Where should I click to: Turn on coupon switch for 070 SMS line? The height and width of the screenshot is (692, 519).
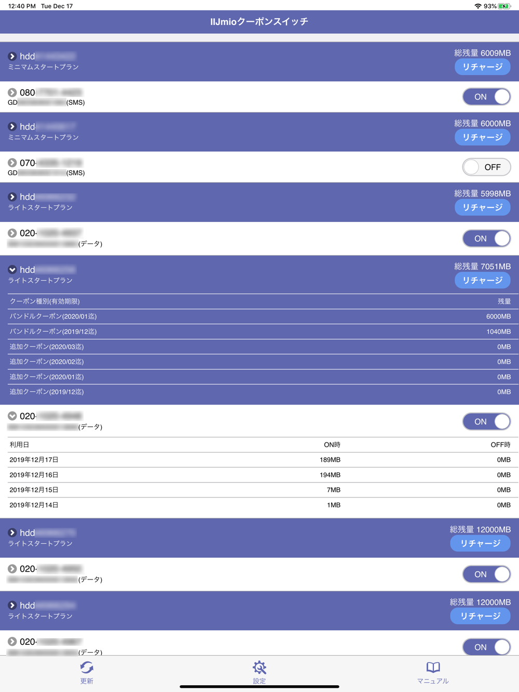coord(486,167)
